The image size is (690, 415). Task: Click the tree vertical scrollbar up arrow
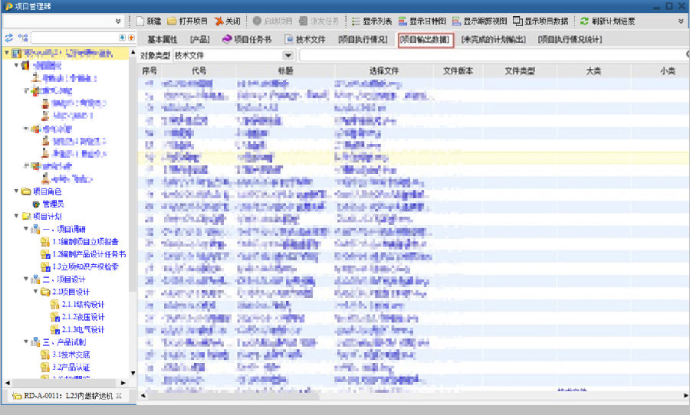[133, 52]
